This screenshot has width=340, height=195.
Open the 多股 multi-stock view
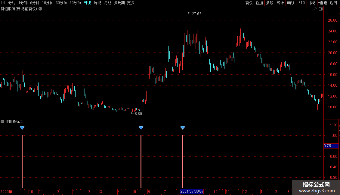coord(270,3)
